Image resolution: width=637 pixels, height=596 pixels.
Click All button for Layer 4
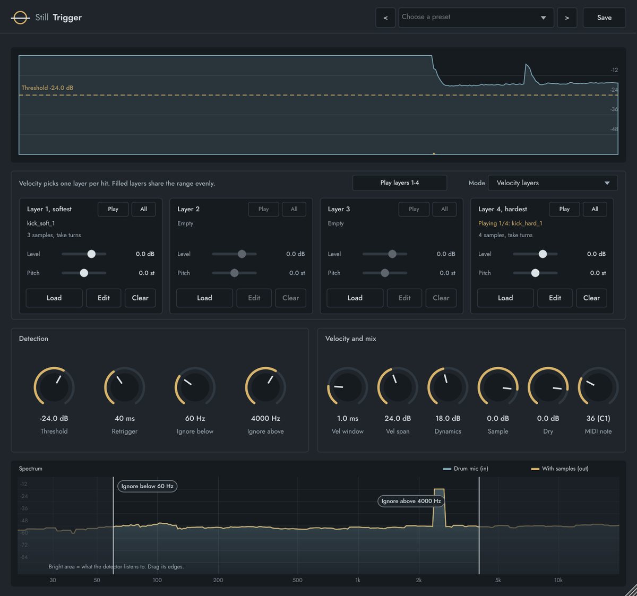click(595, 209)
